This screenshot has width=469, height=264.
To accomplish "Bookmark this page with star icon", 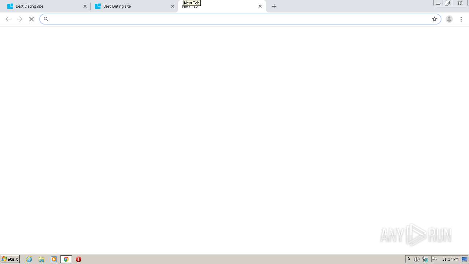I will click(435, 19).
